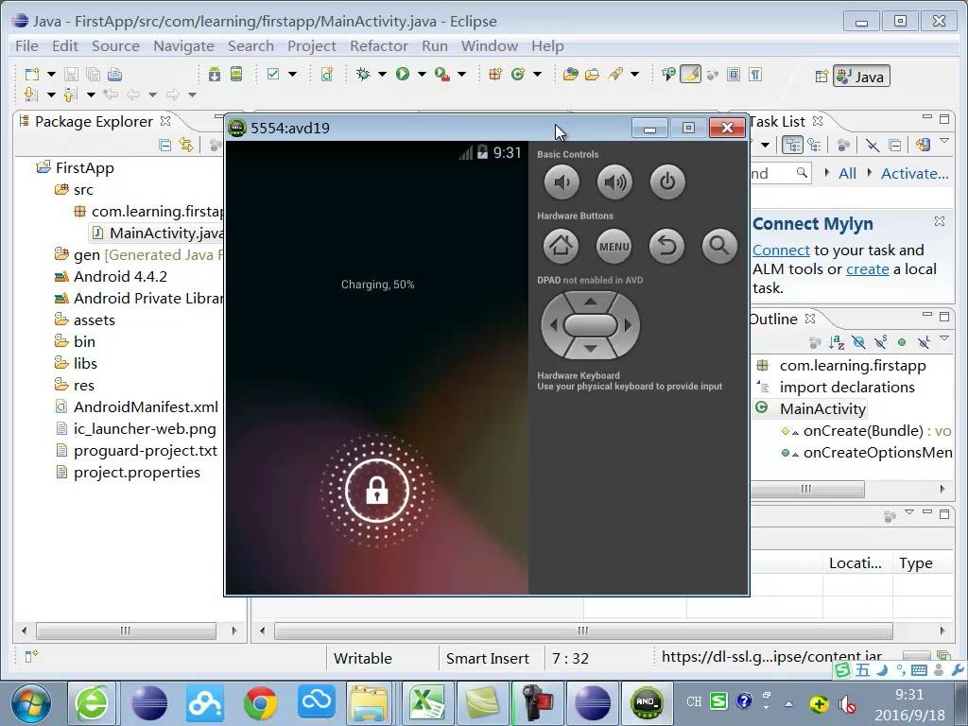
Task: Toggle Hide Local Types in Outline toolbar
Action: tap(924, 342)
